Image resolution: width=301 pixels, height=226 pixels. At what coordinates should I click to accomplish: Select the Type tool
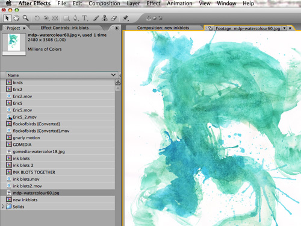(85, 18)
